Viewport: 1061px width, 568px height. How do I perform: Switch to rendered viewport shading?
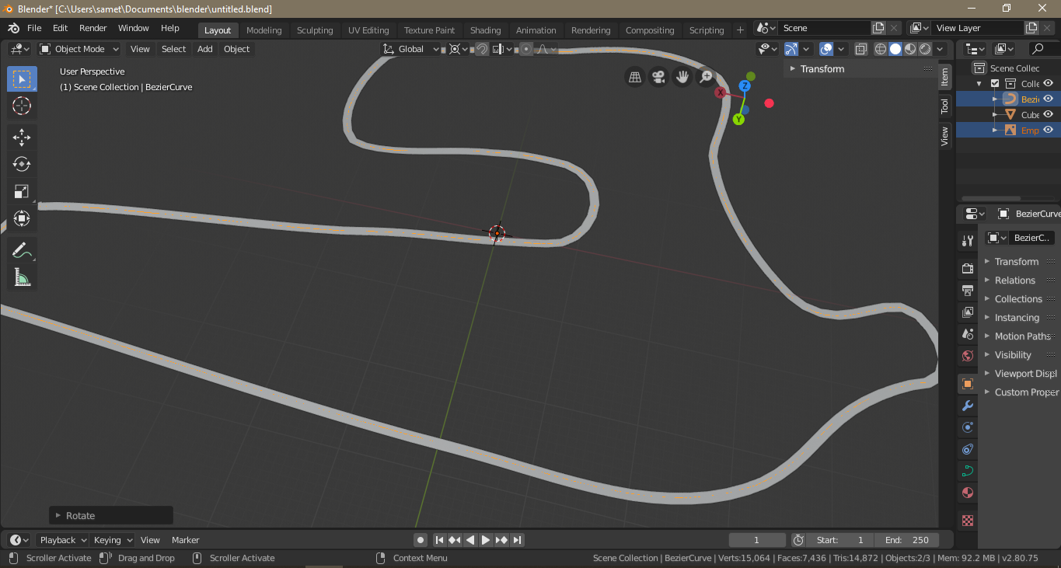(925, 49)
